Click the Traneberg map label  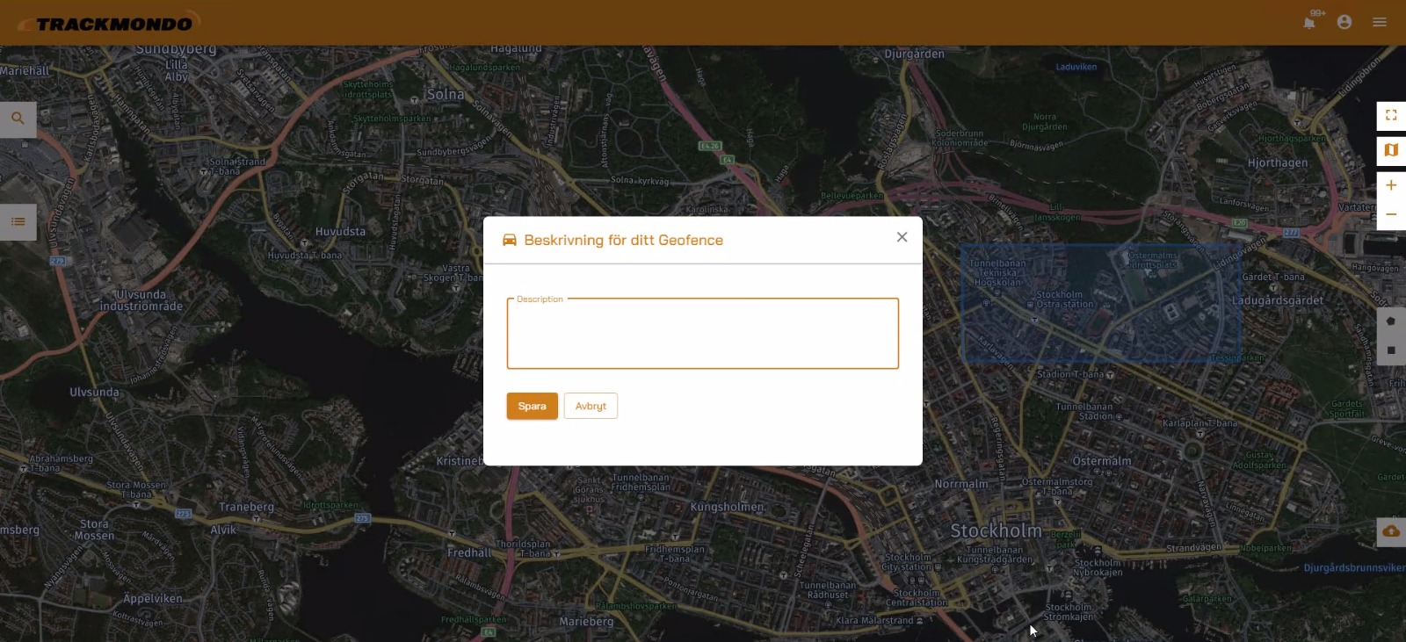(246, 507)
